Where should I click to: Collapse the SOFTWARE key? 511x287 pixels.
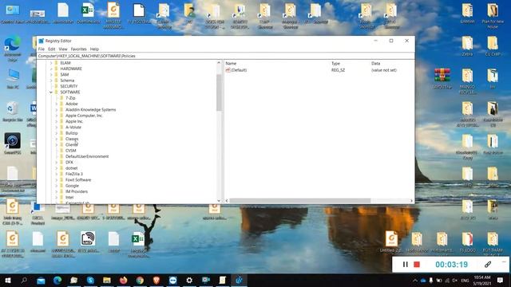tap(51, 92)
